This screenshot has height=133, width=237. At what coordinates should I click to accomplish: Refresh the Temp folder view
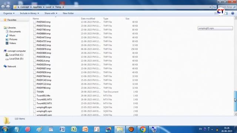click(214, 7)
